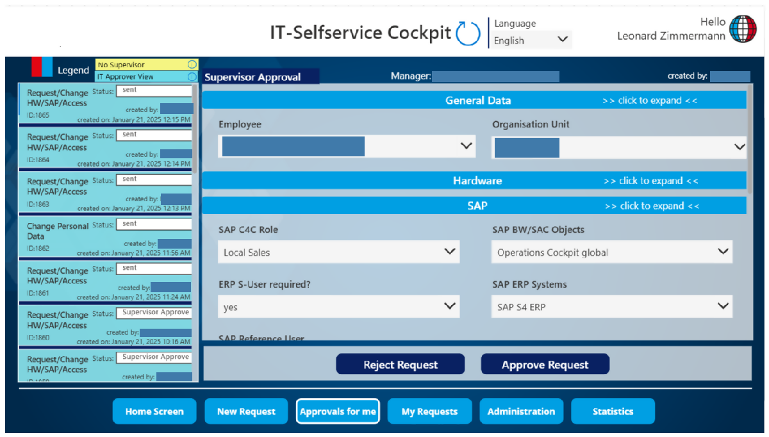Select Change Personal Data request ID:1862
Screen dimensions: 769x437
(x=106, y=238)
